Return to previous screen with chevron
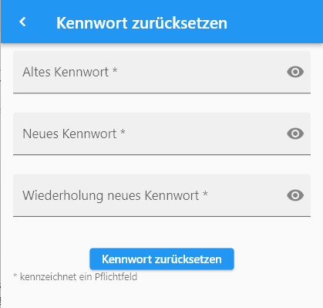 pos(22,22)
